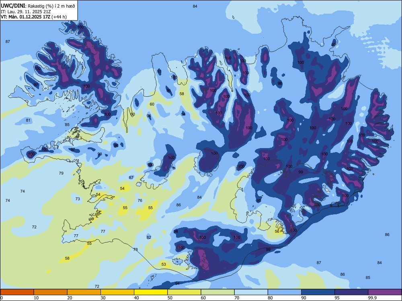Click the darkest orange 0–10 legend swatch
Viewport: 402px width, 301px height.
pos(17,292)
